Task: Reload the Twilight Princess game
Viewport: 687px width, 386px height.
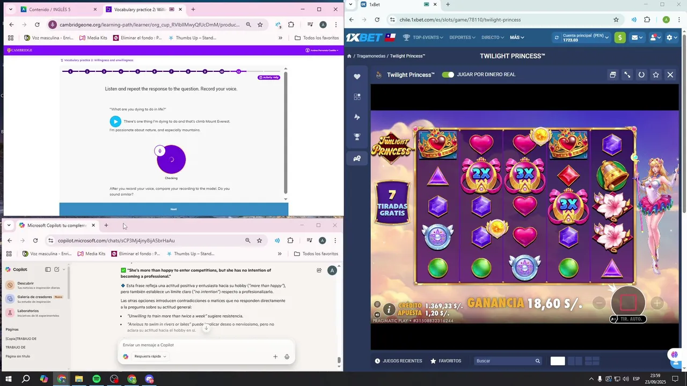Action: 641,75
